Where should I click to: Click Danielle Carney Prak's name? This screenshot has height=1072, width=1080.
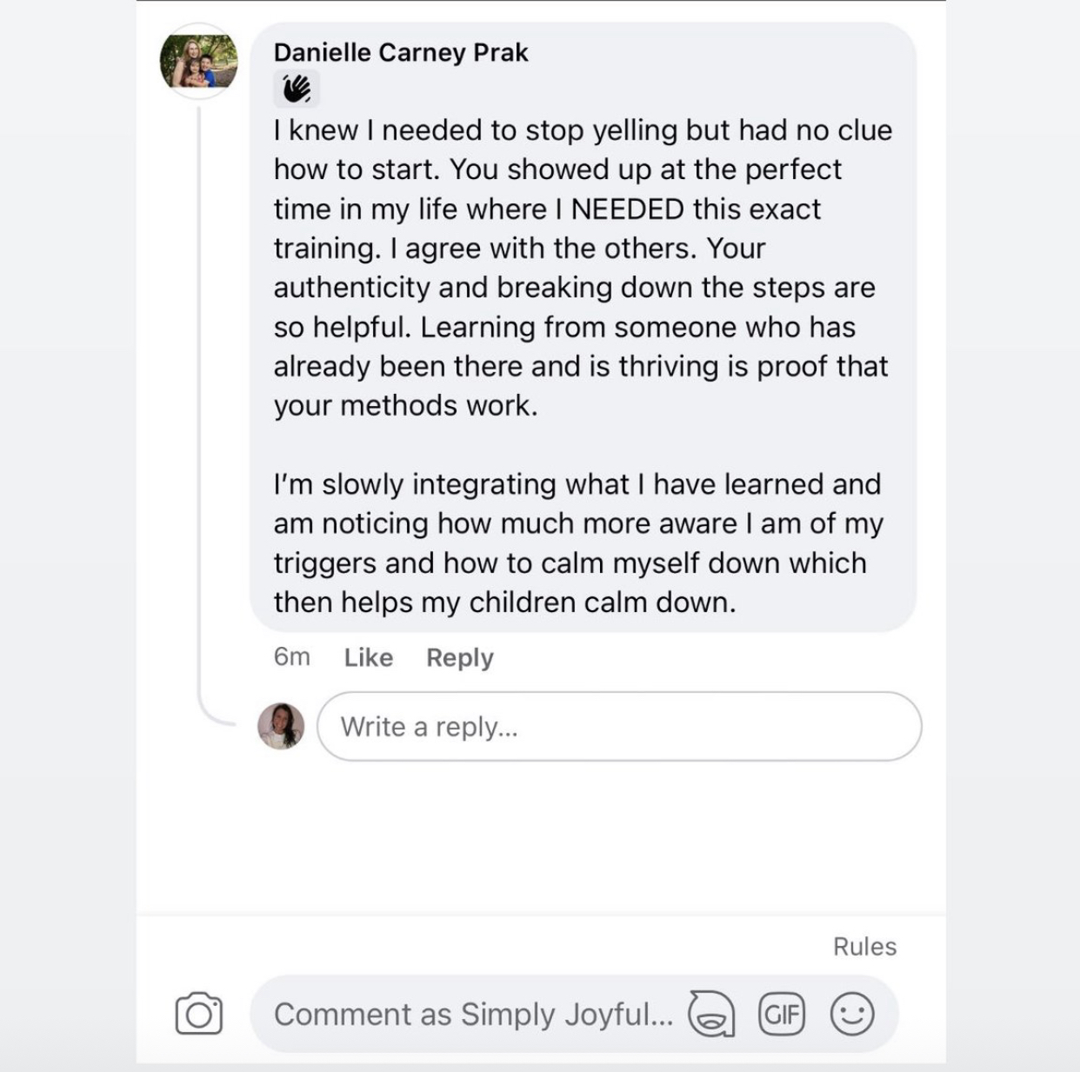pos(401,52)
